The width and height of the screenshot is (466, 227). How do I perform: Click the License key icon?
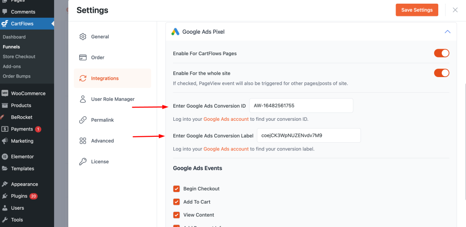[x=83, y=162]
